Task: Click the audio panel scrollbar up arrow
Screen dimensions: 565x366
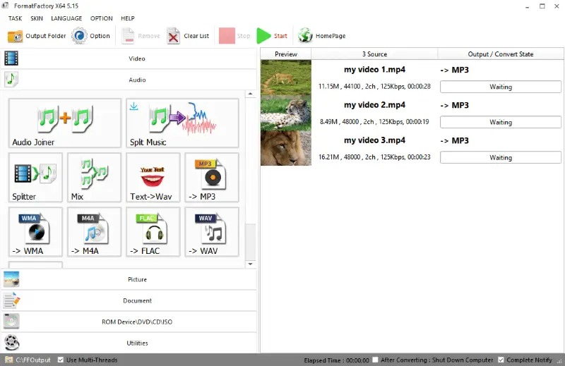Action: [251, 94]
